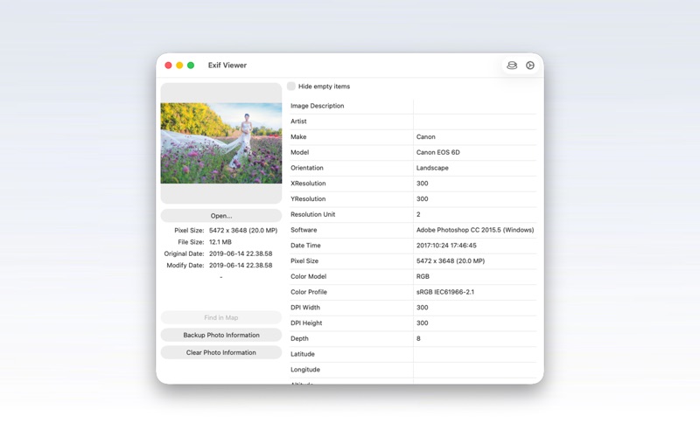Select the Resolution Unit row label

(312, 214)
